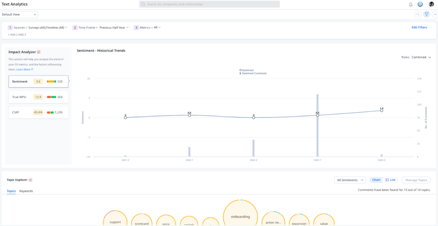Viewport: 438px width, 226px height.
Task: Click the 2022-2 comments bar
Action: click(253, 148)
